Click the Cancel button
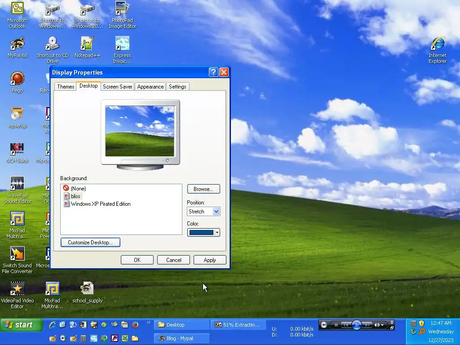Screen dimensions: 460x345 173,260
